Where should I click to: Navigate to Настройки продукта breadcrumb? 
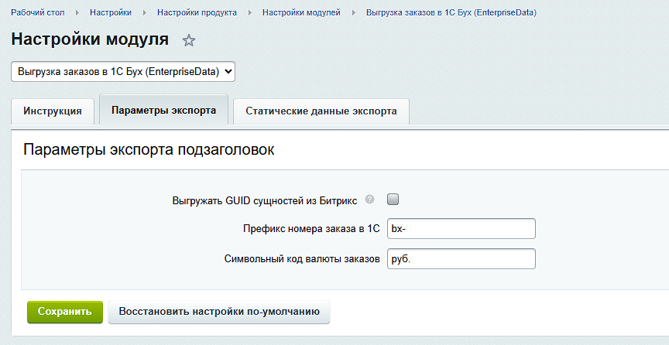click(197, 13)
